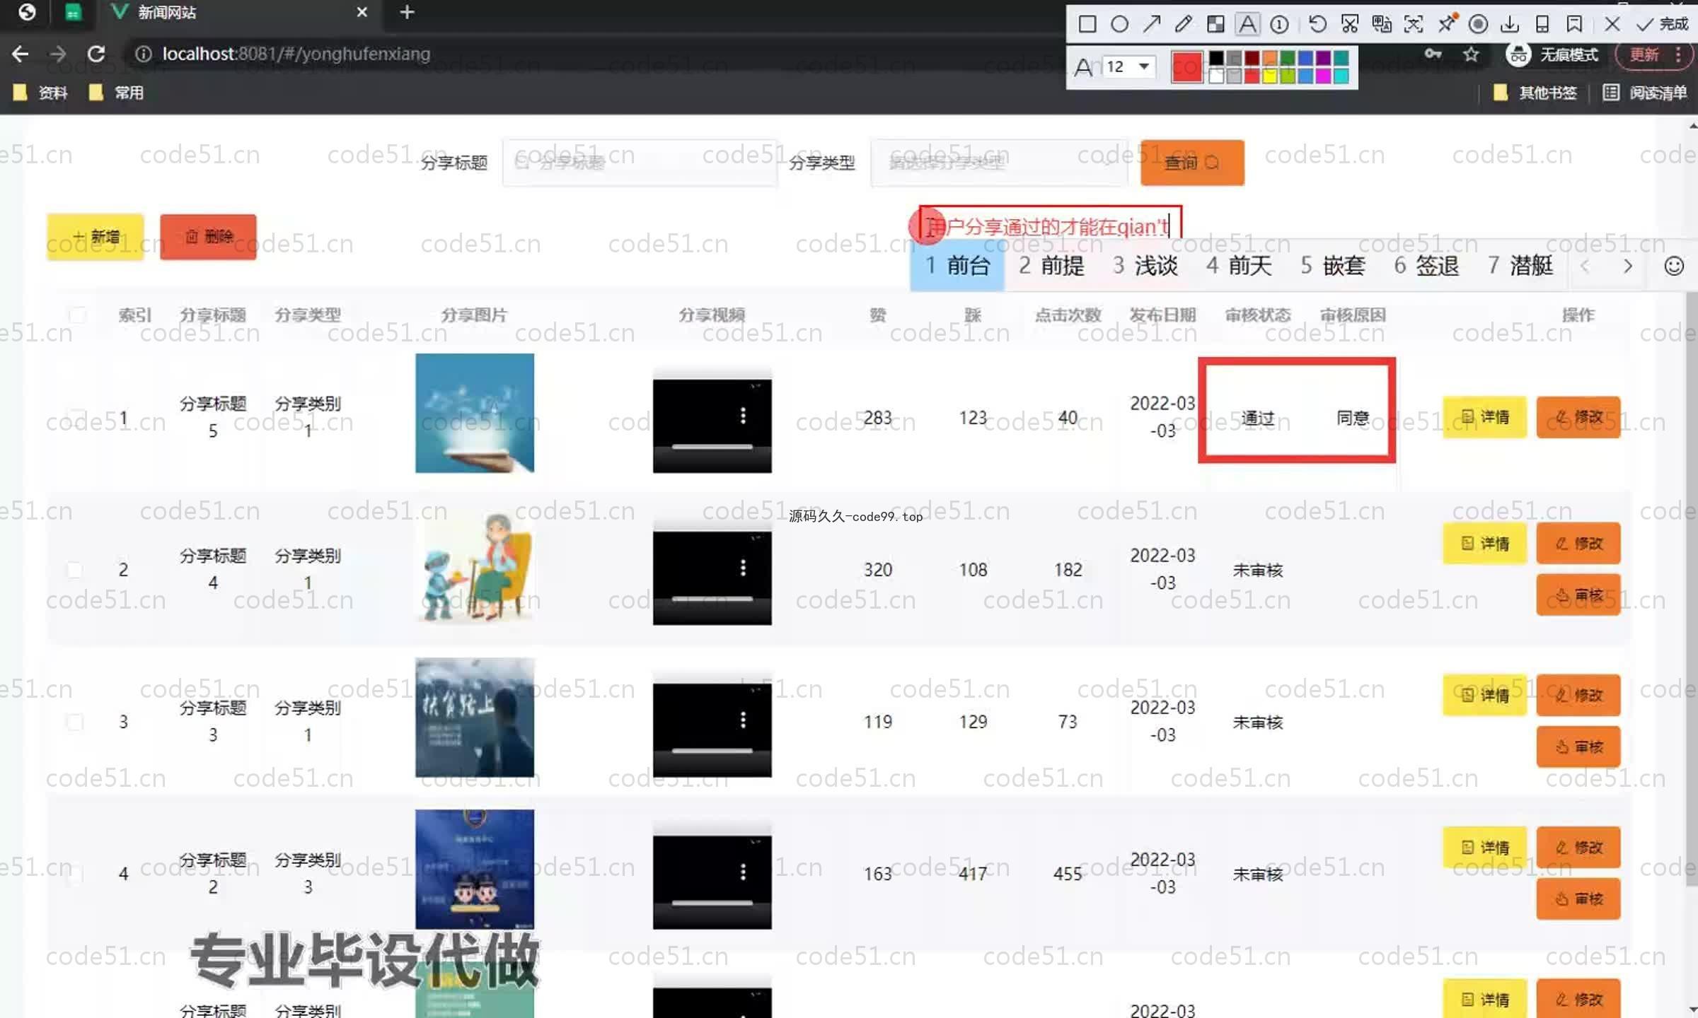
Task: Open video options menu in row 3
Action: click(x=743, y=720)
